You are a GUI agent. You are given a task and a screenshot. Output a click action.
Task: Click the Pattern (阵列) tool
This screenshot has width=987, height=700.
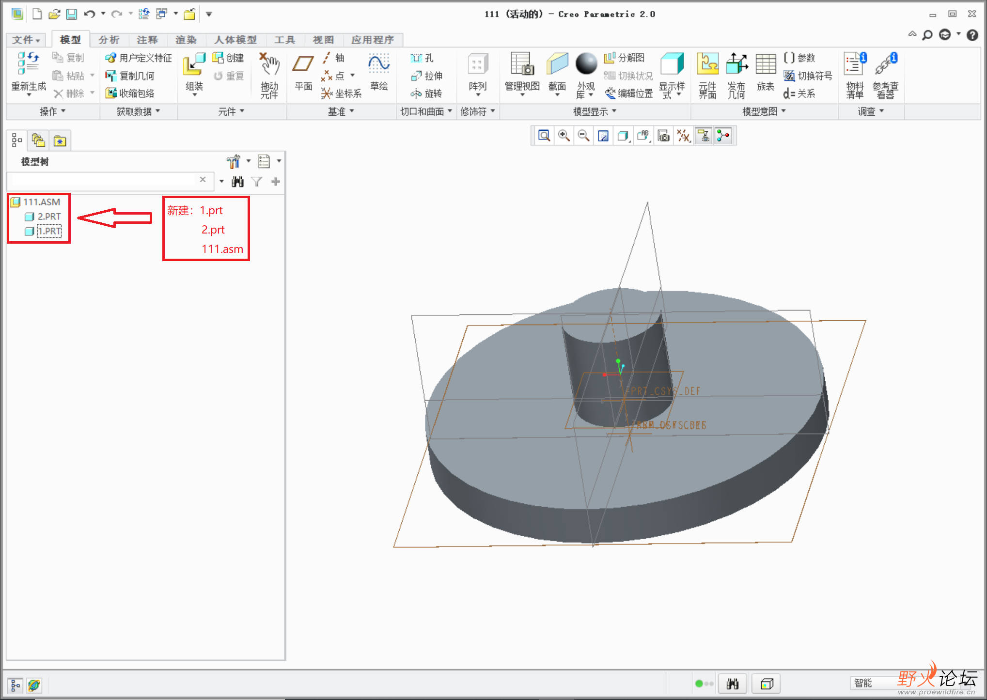click(478, 64)
